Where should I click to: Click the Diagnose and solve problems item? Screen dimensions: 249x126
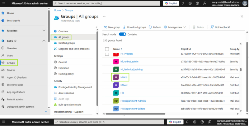tap(74, 49)
